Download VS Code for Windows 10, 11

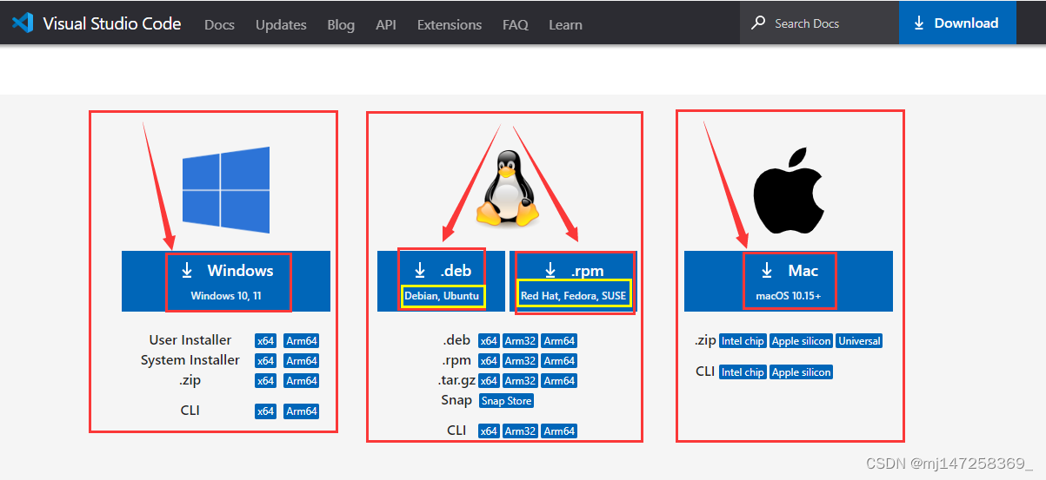(226, 281)
